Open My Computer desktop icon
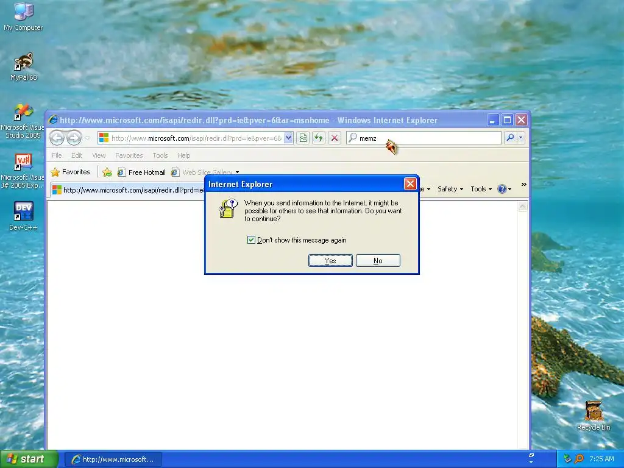 coord(23,16)
